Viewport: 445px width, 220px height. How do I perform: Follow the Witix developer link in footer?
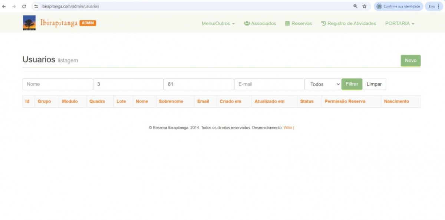tap(288, 128)
